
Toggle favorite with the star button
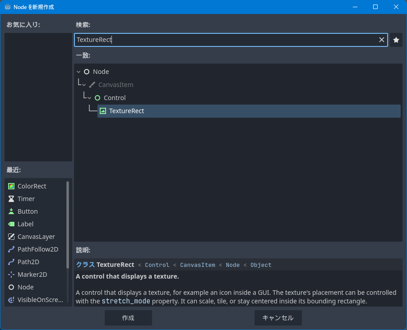396,40
